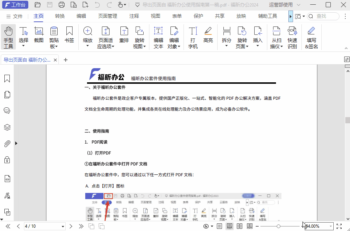
Task: Open the 填写&签名 tool
Action: tap(311, 36)
